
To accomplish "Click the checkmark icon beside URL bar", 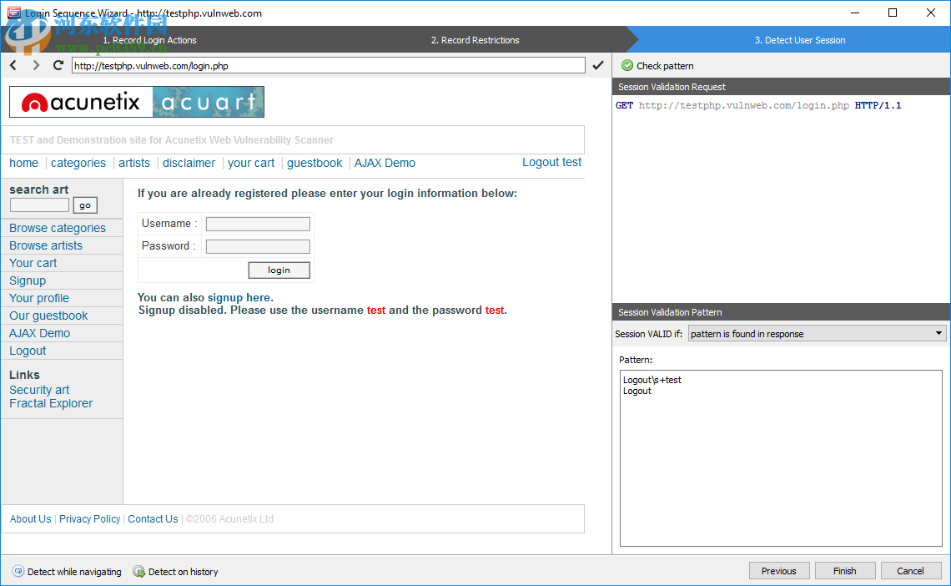I will point(598,65).
